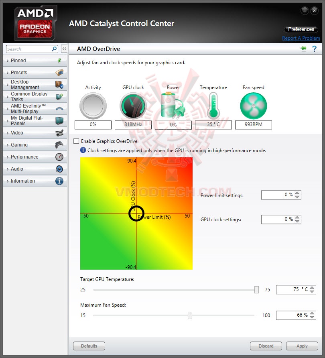Viewport: 325px width, 358px height.
Task: Click the Performance gauge icon
Action: tap(59, 157)
